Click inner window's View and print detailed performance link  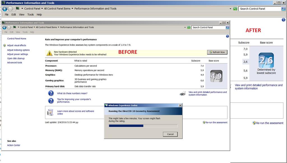pos(208,93)
